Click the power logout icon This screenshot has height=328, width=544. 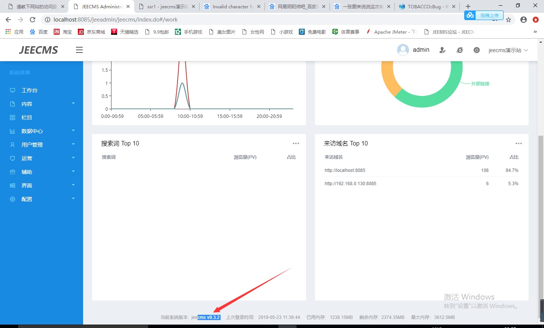[x=477, y=50]
